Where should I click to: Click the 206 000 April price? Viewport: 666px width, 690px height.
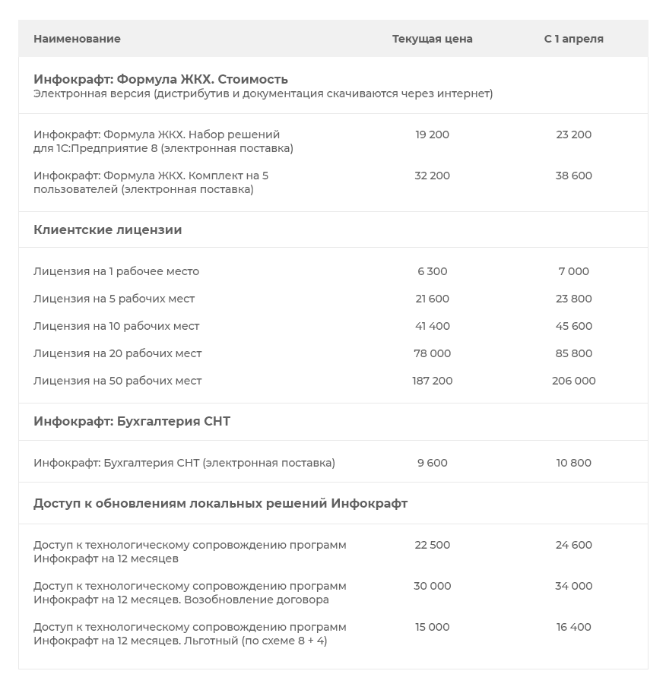(573, 381)
